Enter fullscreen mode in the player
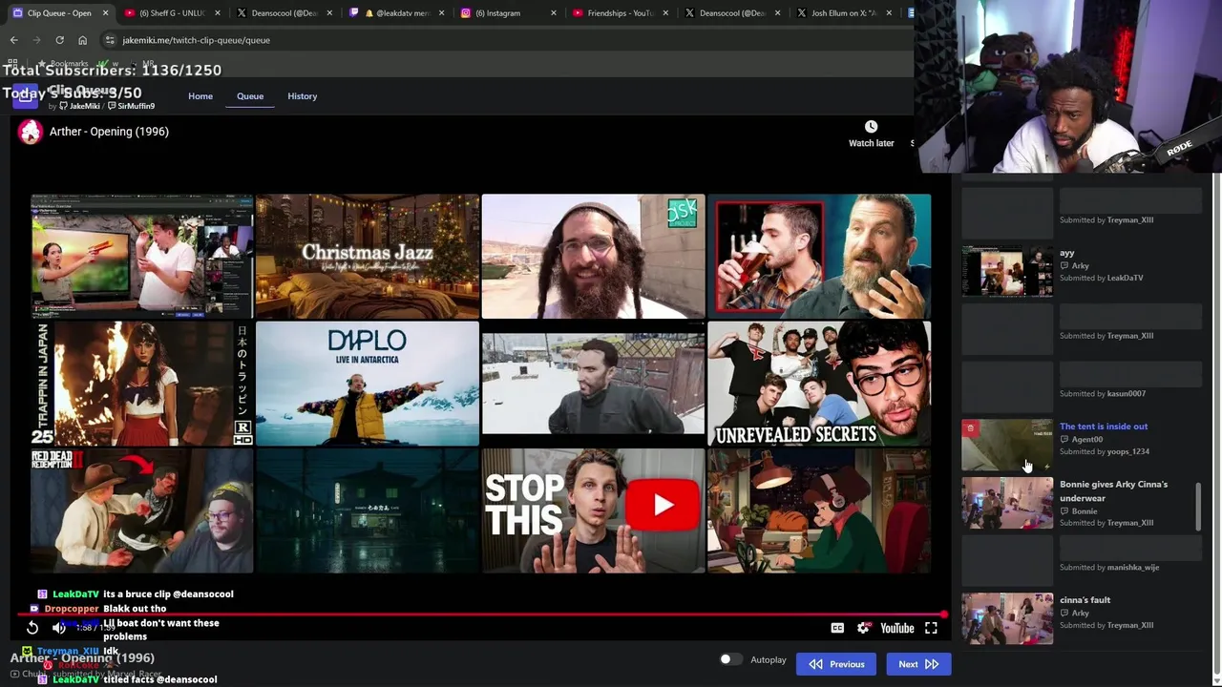Screen dimensions: 1222x687 (931, 628)
